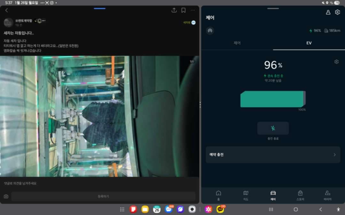The width and height of the screenshot is (345, 215).
Task: Switch to the 제어 tab
Action: (237, 43)
